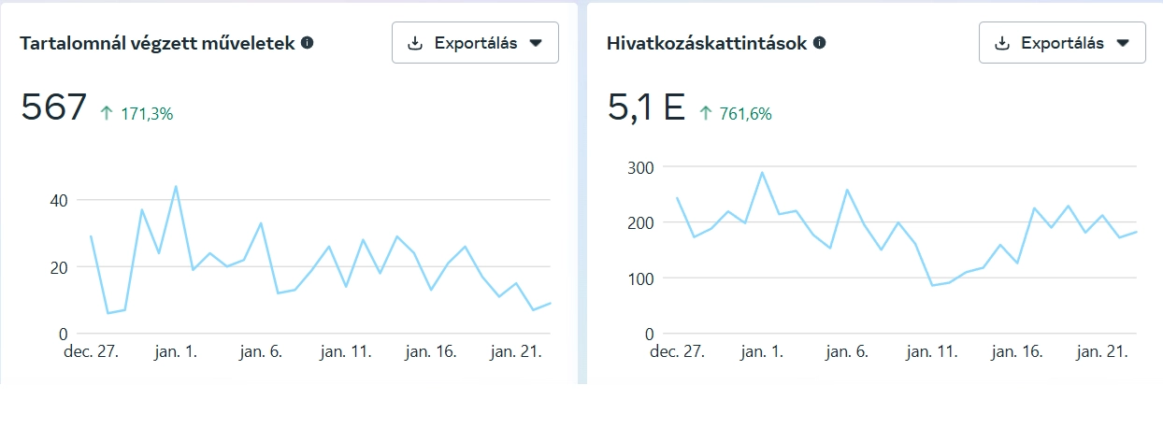
Task: Click the 761,6% change percentage
Action: 746,114
